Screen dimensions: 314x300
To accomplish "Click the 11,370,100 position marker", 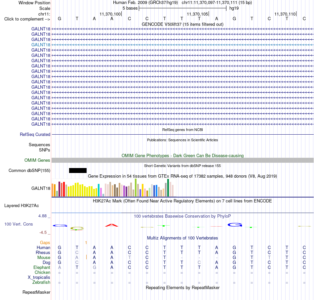I will (110, 14).
